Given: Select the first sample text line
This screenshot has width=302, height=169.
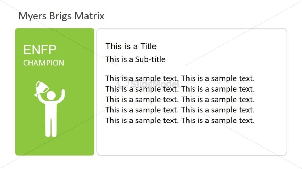Looking at the screenshot, I should (x=180, y=78).
